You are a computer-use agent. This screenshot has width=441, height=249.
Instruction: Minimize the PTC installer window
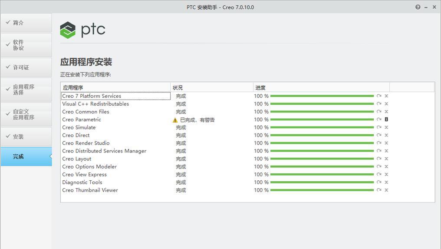pos(426,8)
